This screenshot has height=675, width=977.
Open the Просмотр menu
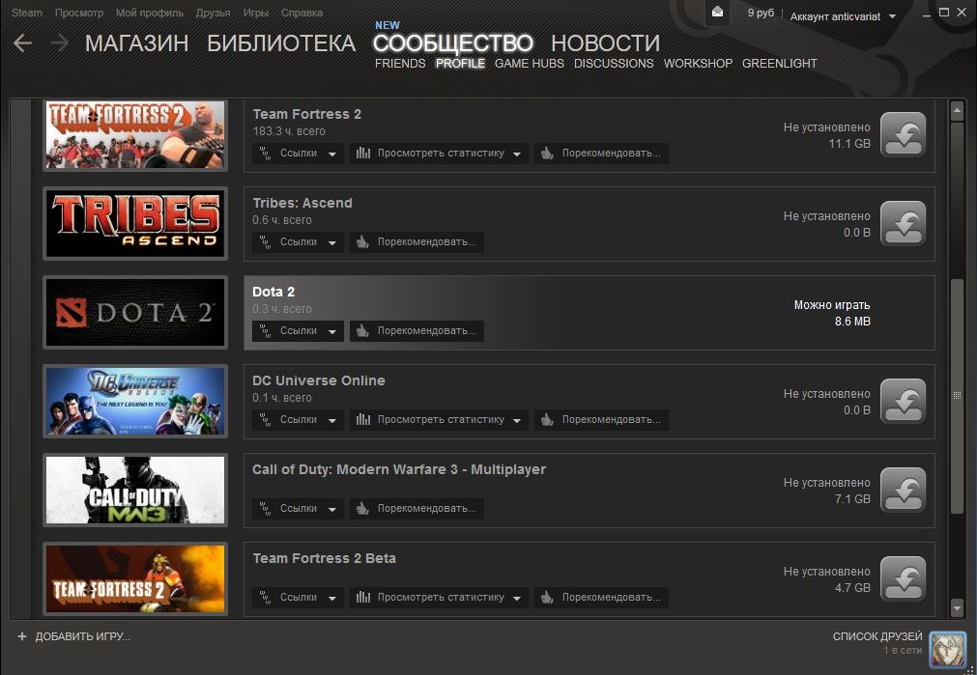(x=79, y=13)
